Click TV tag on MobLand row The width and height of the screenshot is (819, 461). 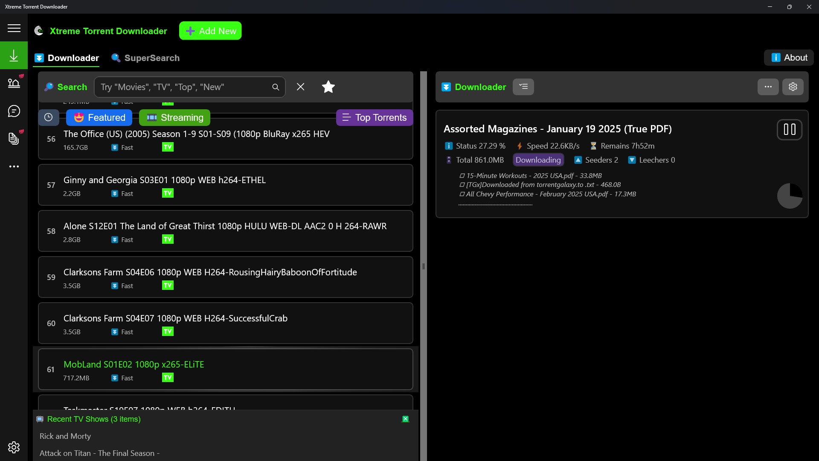pyautogui.click(x=168, y=378)
